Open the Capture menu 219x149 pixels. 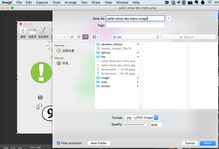pos(42,3)
